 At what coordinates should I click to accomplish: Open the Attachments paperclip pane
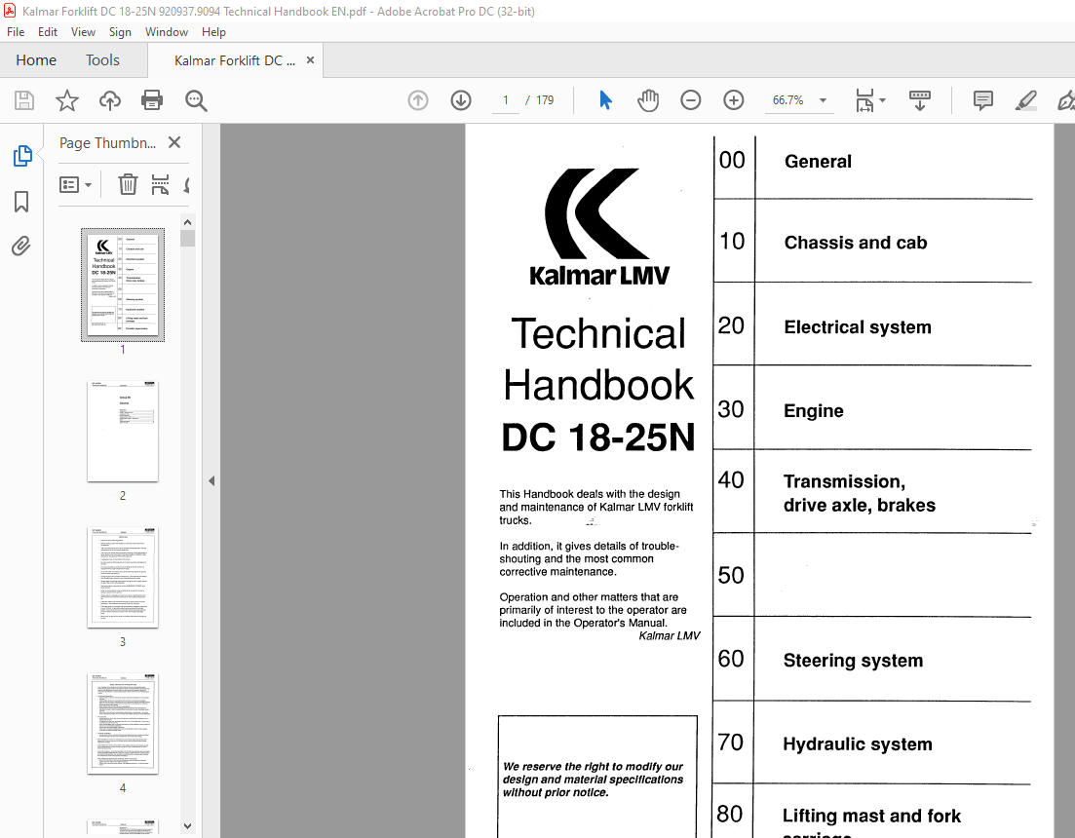tap(21, 246)
